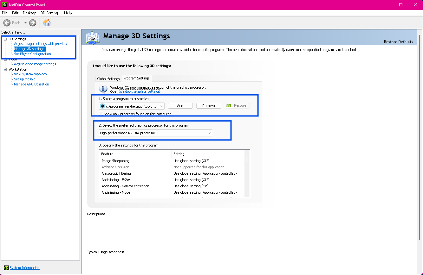
Task: Open the Back history dropdown arrow
Action: pyautogui.click(x=25, y=23)
